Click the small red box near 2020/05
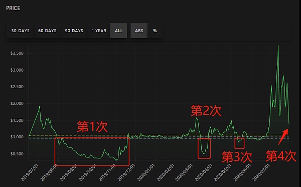The height and width of the screenshot is (187, 301). coord(239,143)
